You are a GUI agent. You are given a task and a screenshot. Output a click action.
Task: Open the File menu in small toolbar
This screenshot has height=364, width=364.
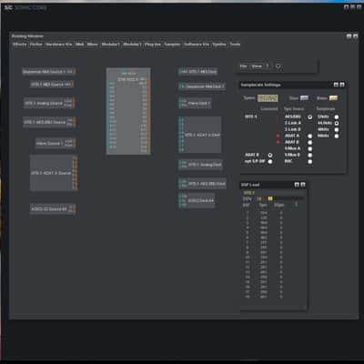tap(243, 66)
